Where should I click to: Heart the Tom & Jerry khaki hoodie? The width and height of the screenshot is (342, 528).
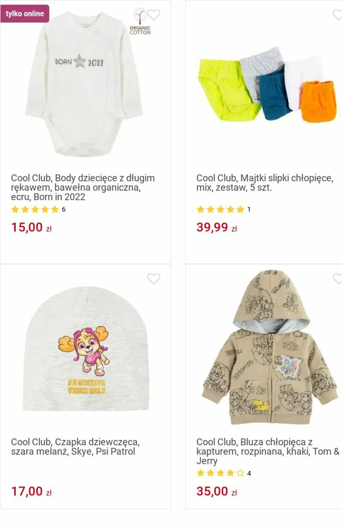(x=337, y=279)
